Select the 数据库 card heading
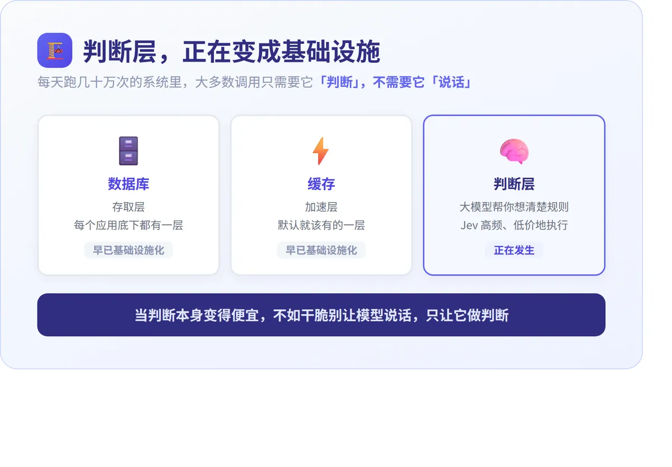The width and height of the screenshot is (672, 467). (x=128, y=184)
